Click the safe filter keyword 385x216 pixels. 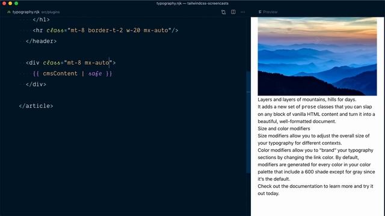tap(95, 73)
